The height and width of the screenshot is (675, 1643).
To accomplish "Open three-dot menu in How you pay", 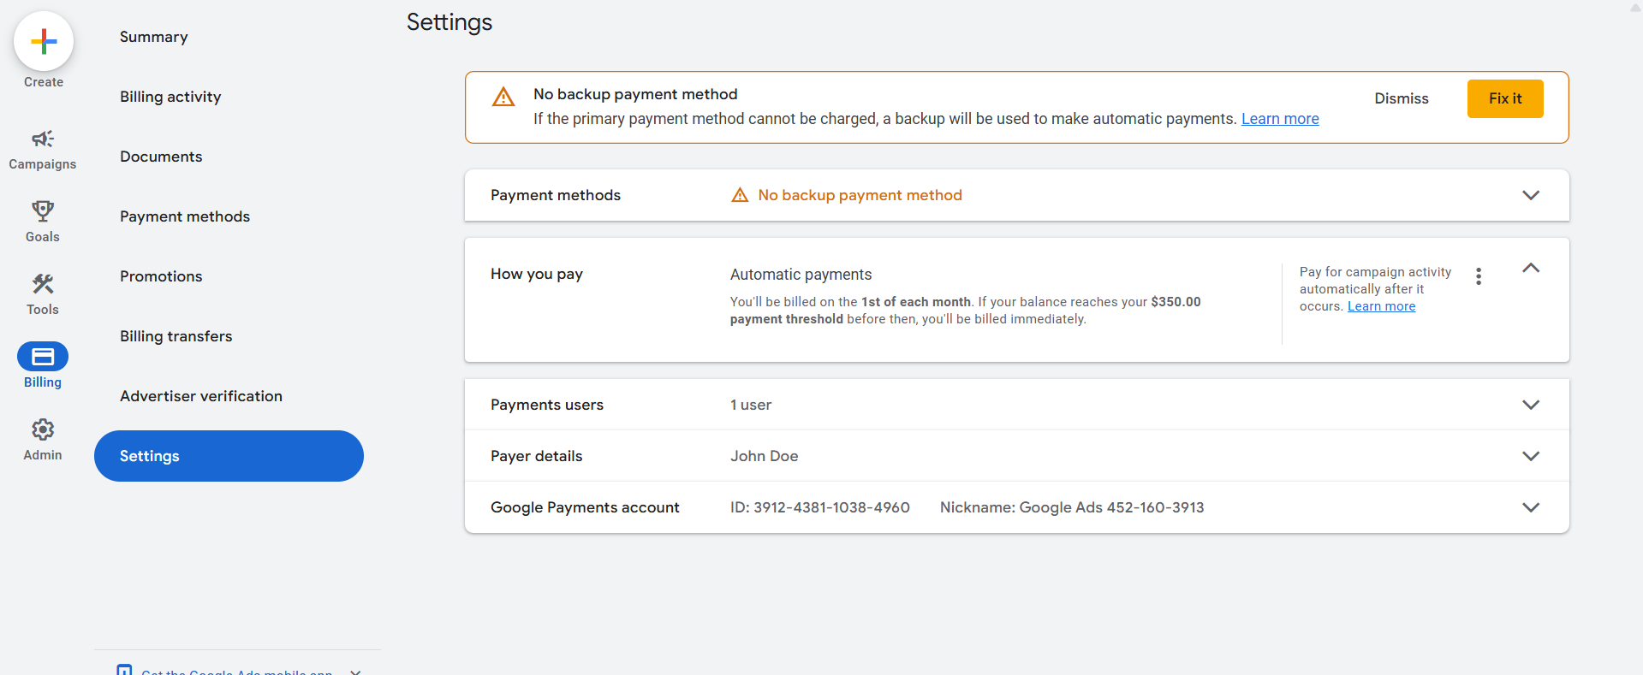I will pyautogui.click(x=1479, y=276).
